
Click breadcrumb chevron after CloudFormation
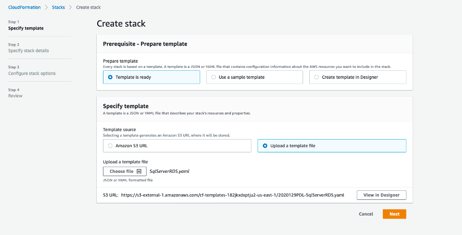[46, 7]
